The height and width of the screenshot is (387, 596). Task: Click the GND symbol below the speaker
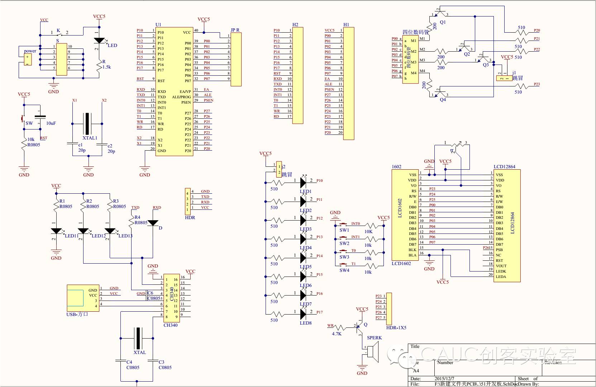[362, 369]
